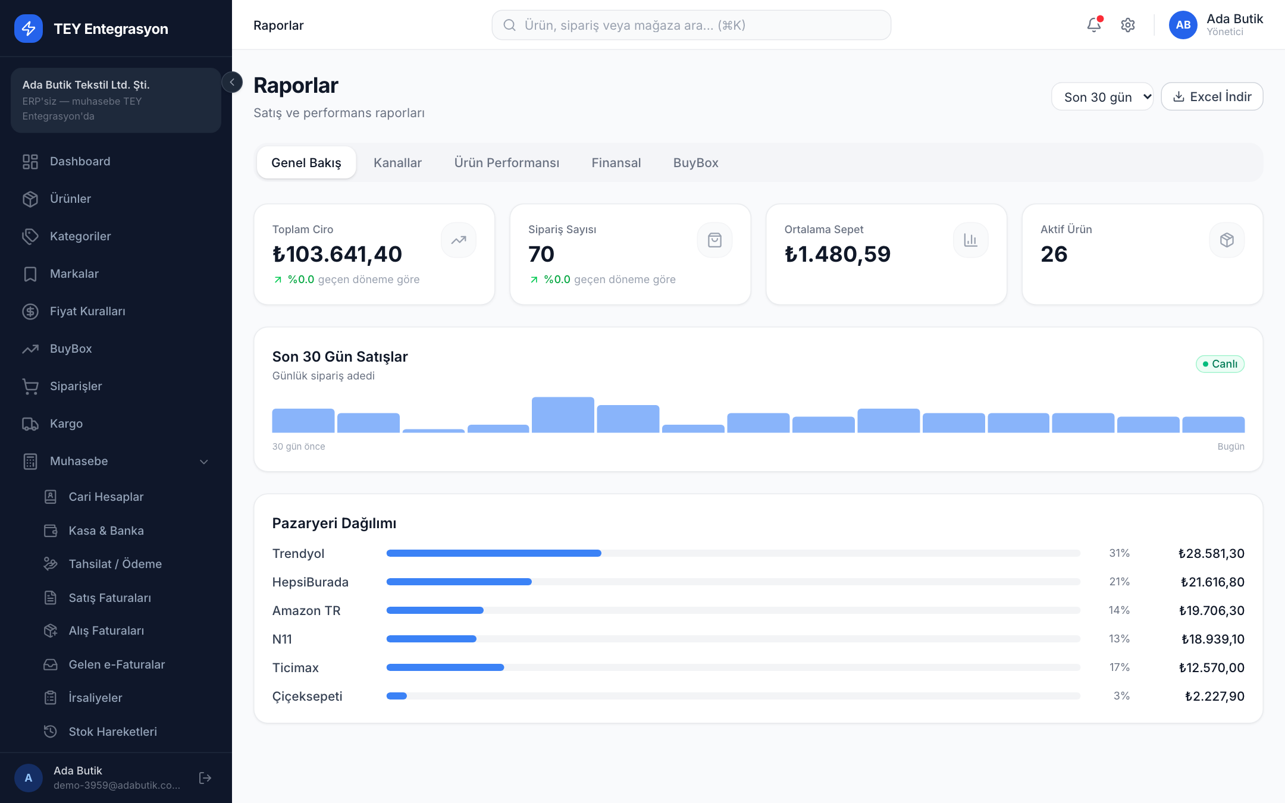Click the Toplam Ciro trending arrow icon
The image size is (1285, 803).
tap(459, 240)
